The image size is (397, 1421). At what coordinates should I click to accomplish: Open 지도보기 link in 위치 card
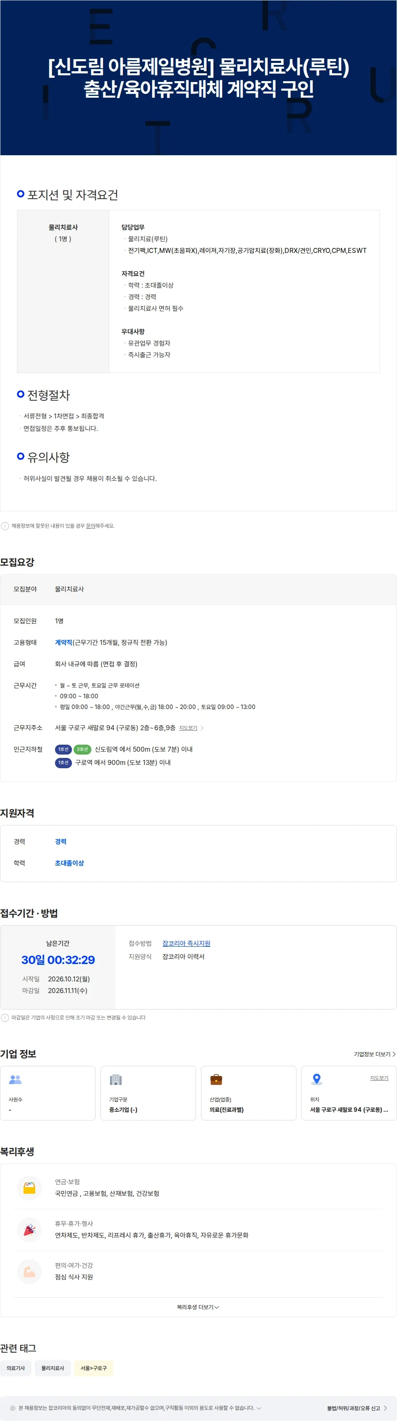(379, 1077)
